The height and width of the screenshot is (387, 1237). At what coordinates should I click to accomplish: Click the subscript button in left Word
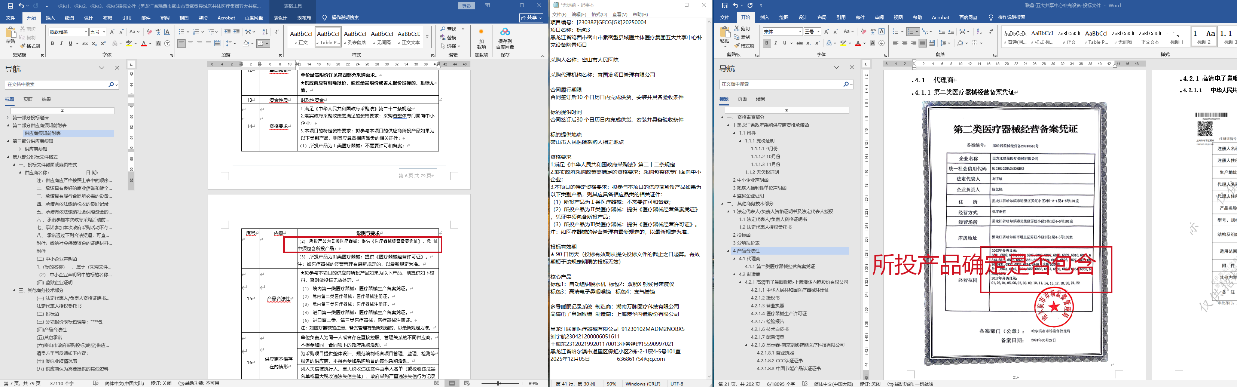pos(94,43)
